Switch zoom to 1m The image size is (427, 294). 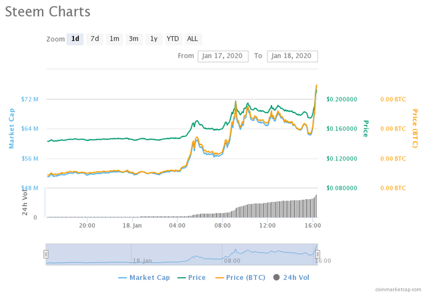(x=114, y=39)
